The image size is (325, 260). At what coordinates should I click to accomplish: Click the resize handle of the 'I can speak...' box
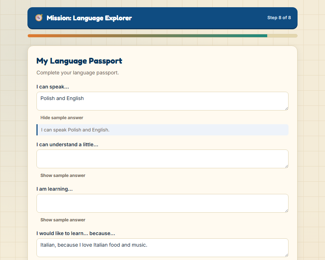tap(286, 108)
